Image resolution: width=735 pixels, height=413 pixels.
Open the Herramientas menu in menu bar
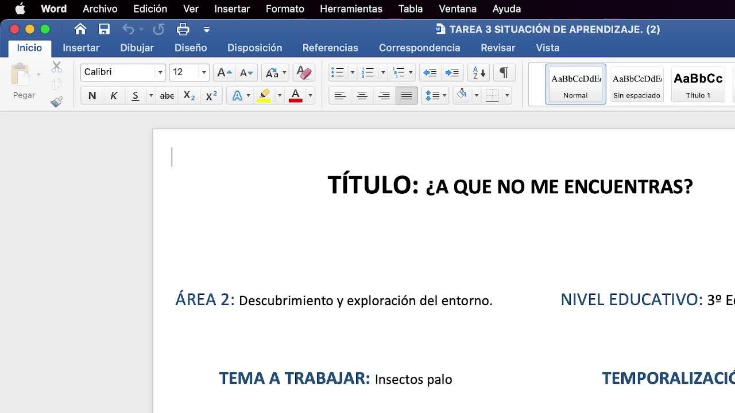[x=351, y=9]
